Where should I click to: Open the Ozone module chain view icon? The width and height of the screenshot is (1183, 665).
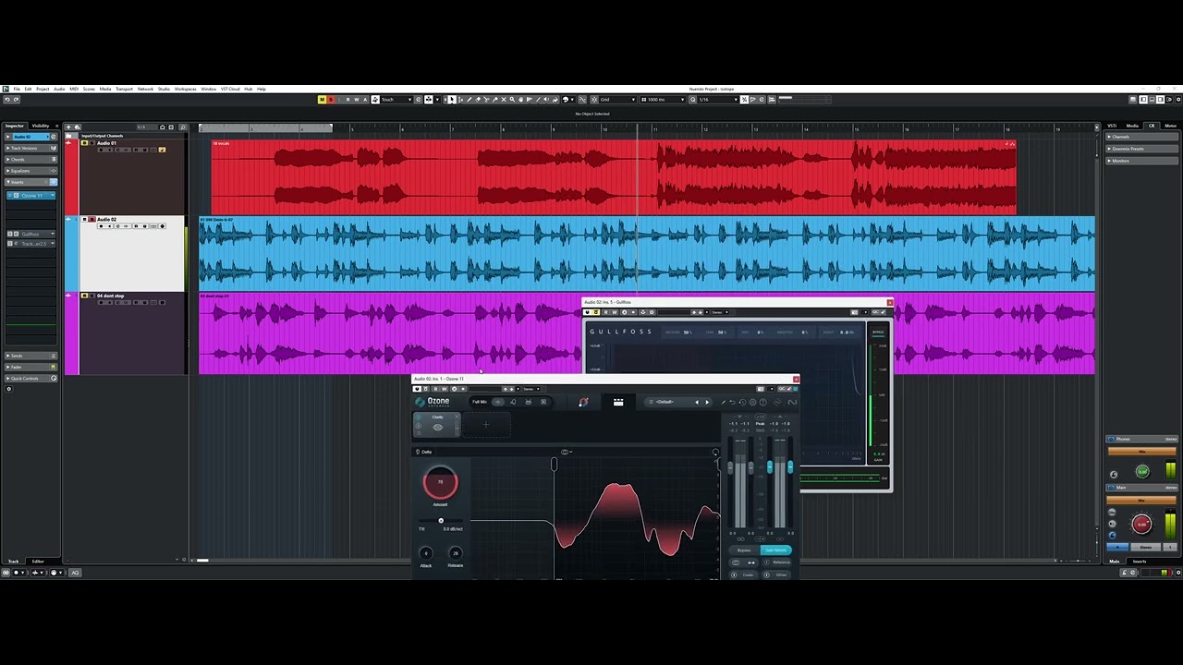[618, 402]
